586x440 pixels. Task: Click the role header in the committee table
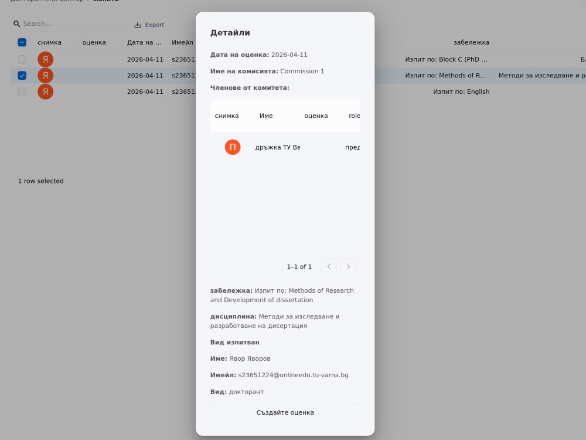[355, 116]
